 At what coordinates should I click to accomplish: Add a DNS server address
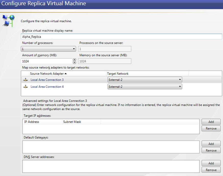tap(211, 163)
